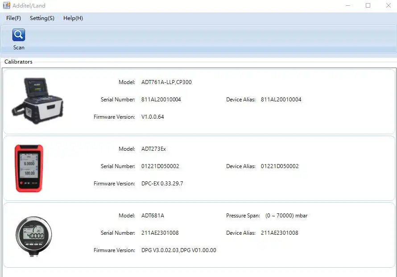Click model name ADT681A
Viewport: 397px width, 277px height.
point(153,216)
